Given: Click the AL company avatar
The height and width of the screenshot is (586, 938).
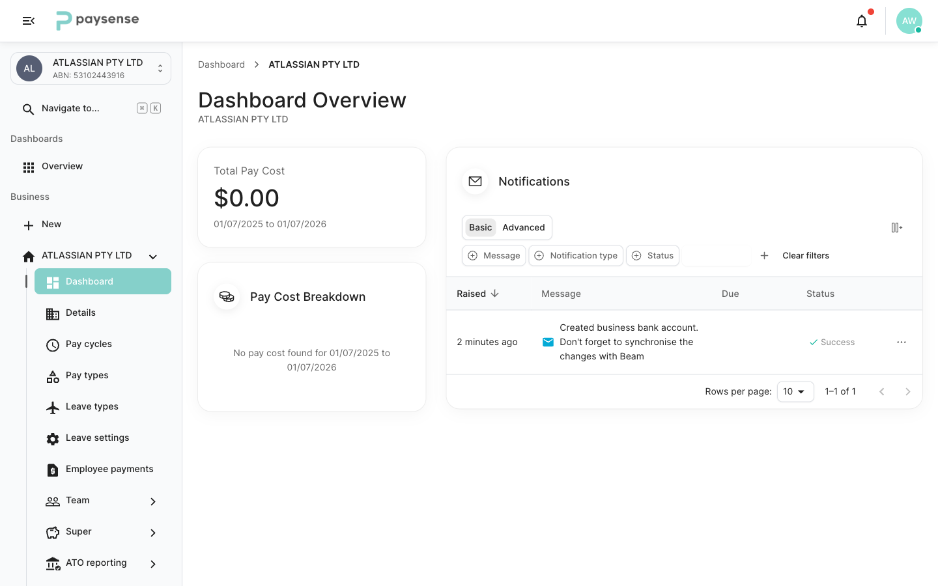Looking at the screenshot, I should (29, 68).
